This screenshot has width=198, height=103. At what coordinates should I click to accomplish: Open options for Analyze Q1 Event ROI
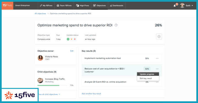pyautogui.click(x=157, y=82)
